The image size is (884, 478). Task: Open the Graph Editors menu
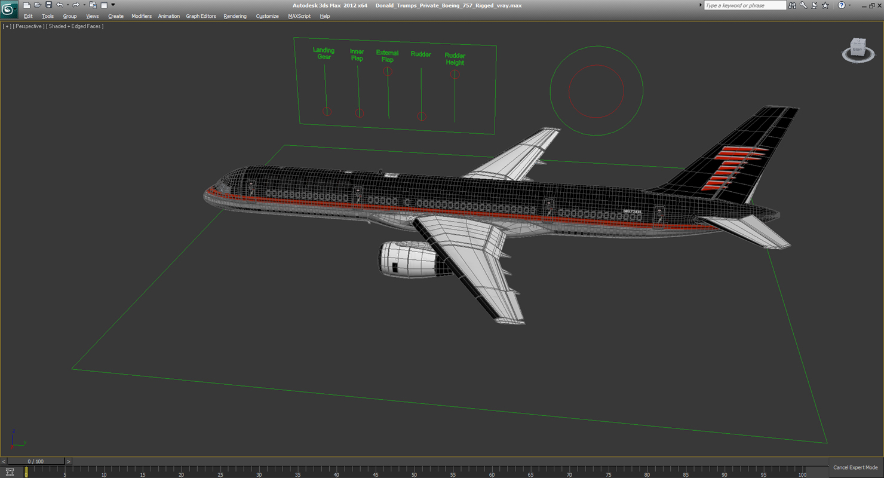pos(201,16)
